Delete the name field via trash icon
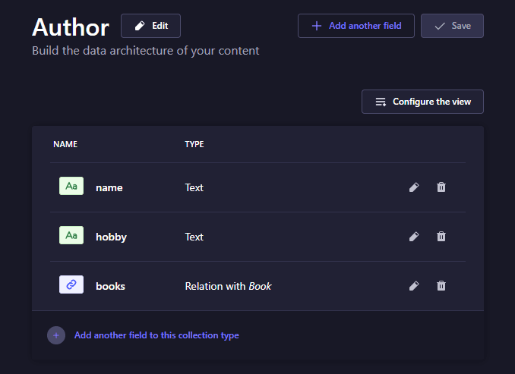 click(441, 187)
